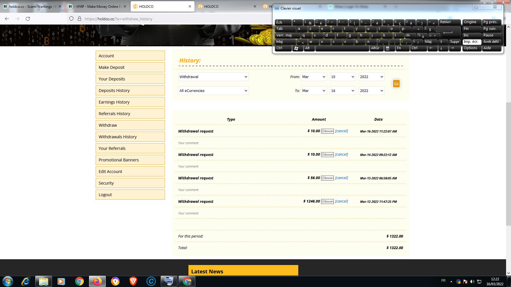Open Brave browser from the taskbar
511x287 pixels.
[133, 281]
